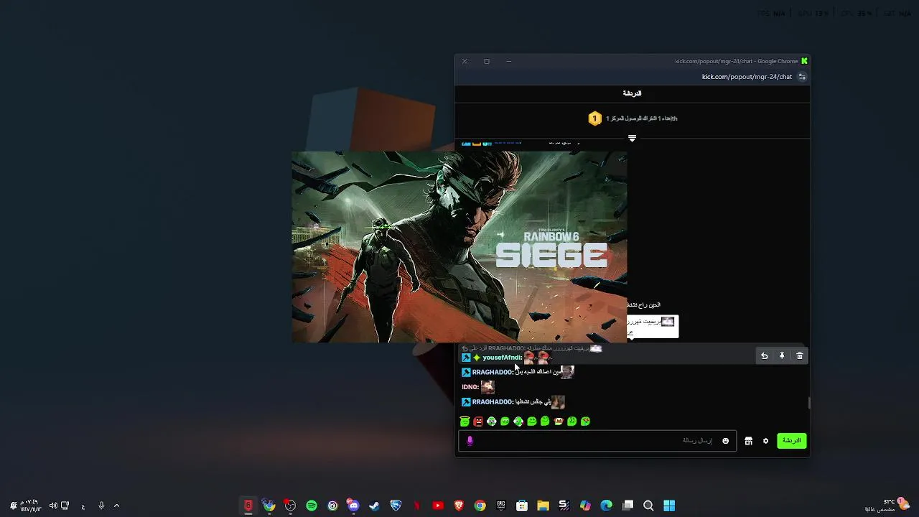Click the microphone icon in the system tray
This screenshot has width=919, height=517.
tap(101, 506)
